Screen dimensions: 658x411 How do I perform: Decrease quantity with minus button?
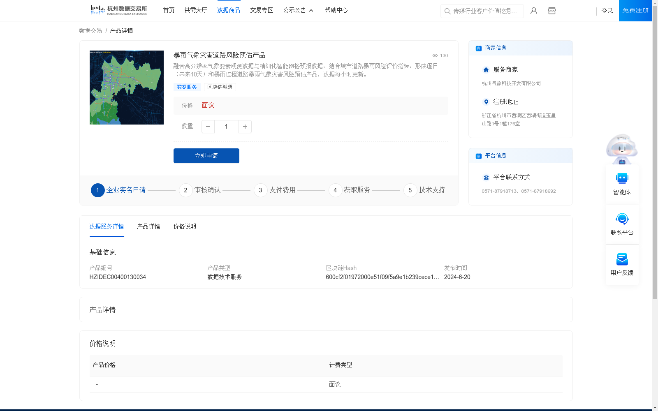tap(208, 127)
